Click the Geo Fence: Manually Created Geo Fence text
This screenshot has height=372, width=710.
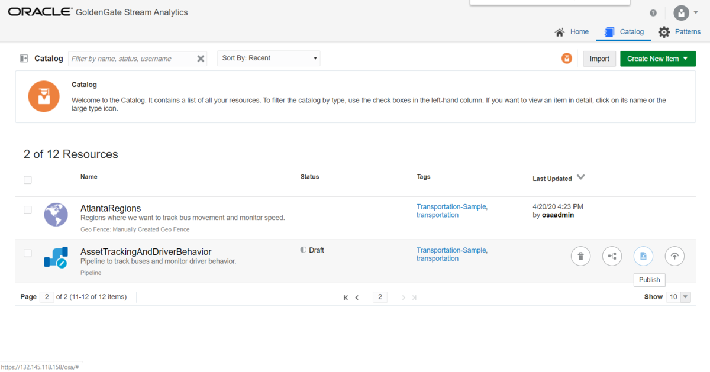click(x=135, y=229)
